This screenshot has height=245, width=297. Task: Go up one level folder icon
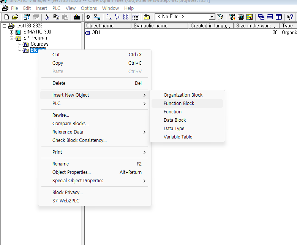[147, 17]
